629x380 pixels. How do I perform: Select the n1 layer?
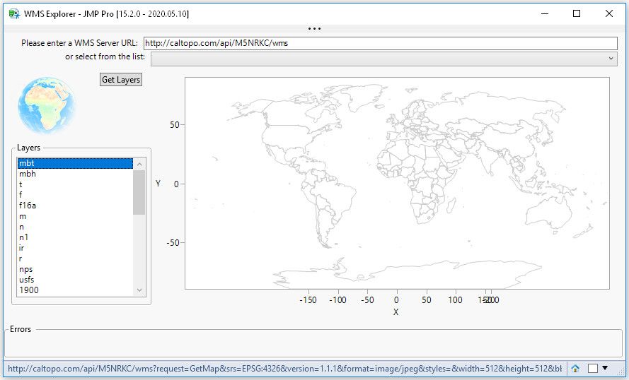pyautogui.click(x=76, y=237)
